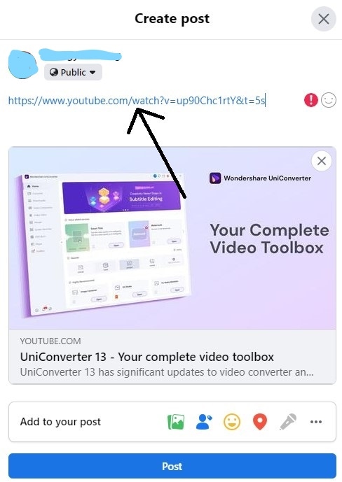Viewport: 342px width, 482px height.
Task: Close the Create post dialog
Action: [x=324, y=19]
